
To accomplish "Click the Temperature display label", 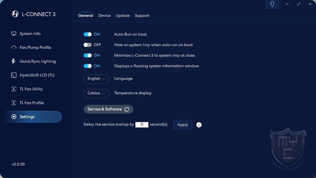I will tap(133, 93).
